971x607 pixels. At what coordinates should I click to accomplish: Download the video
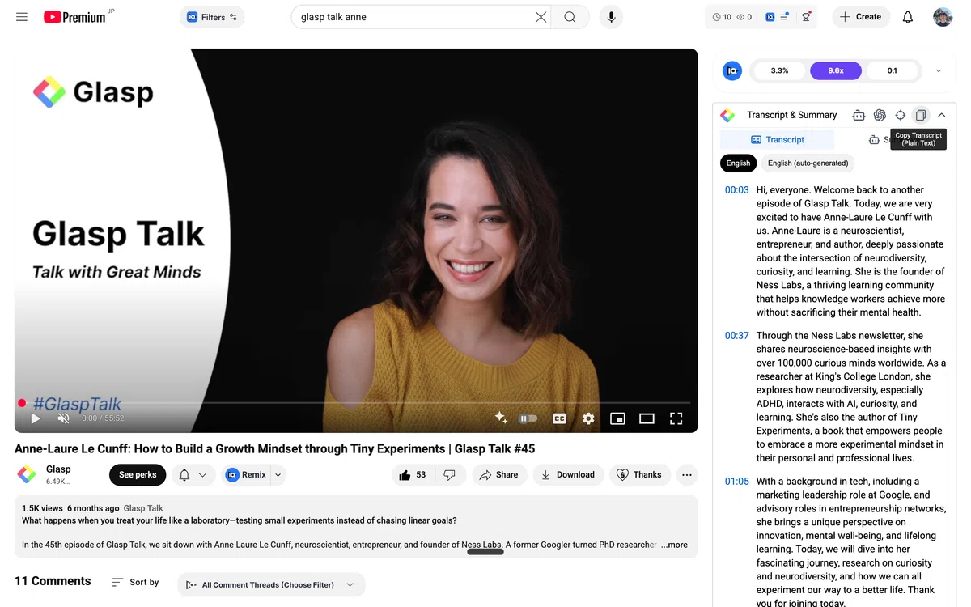point(568,475)
